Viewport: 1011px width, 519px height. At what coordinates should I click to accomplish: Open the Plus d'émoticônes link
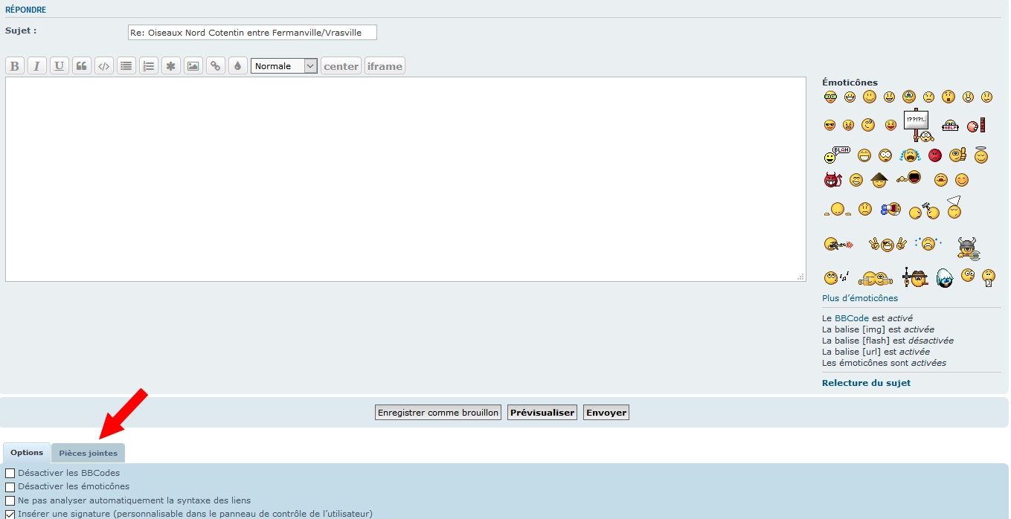[859, 298]
